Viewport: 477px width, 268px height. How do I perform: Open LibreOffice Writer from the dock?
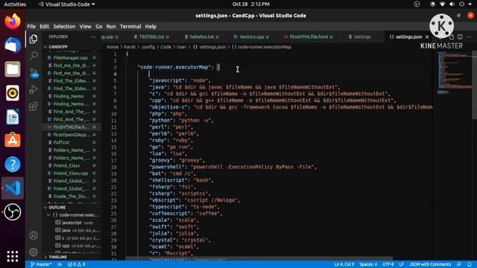coord(13,117)
